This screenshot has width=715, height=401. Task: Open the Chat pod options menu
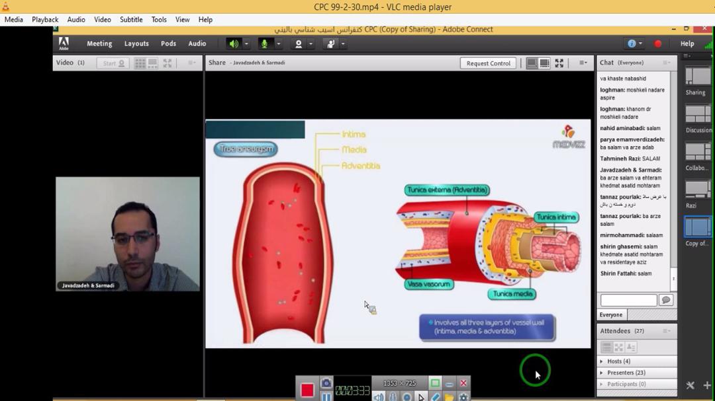point(666,63)
